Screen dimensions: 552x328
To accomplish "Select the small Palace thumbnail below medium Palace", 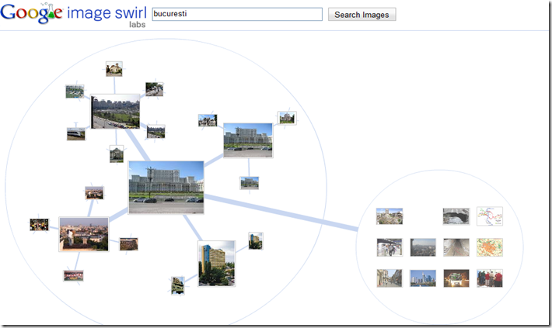I will click(250, 183).
